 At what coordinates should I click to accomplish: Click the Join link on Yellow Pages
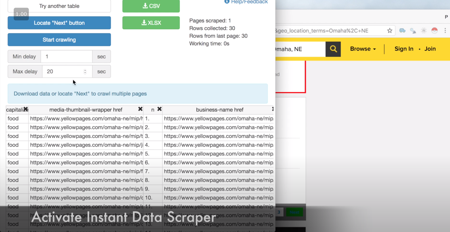point(430,49)
